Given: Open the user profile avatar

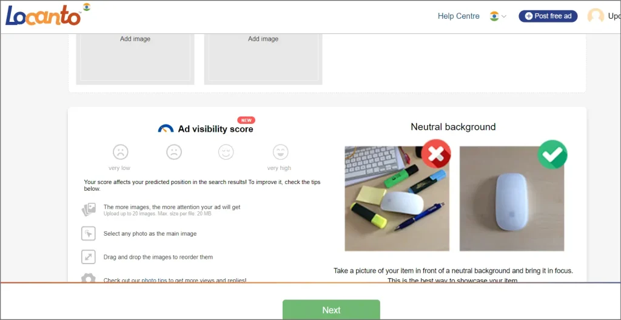Looking at the screenshot, I should 596,16.
